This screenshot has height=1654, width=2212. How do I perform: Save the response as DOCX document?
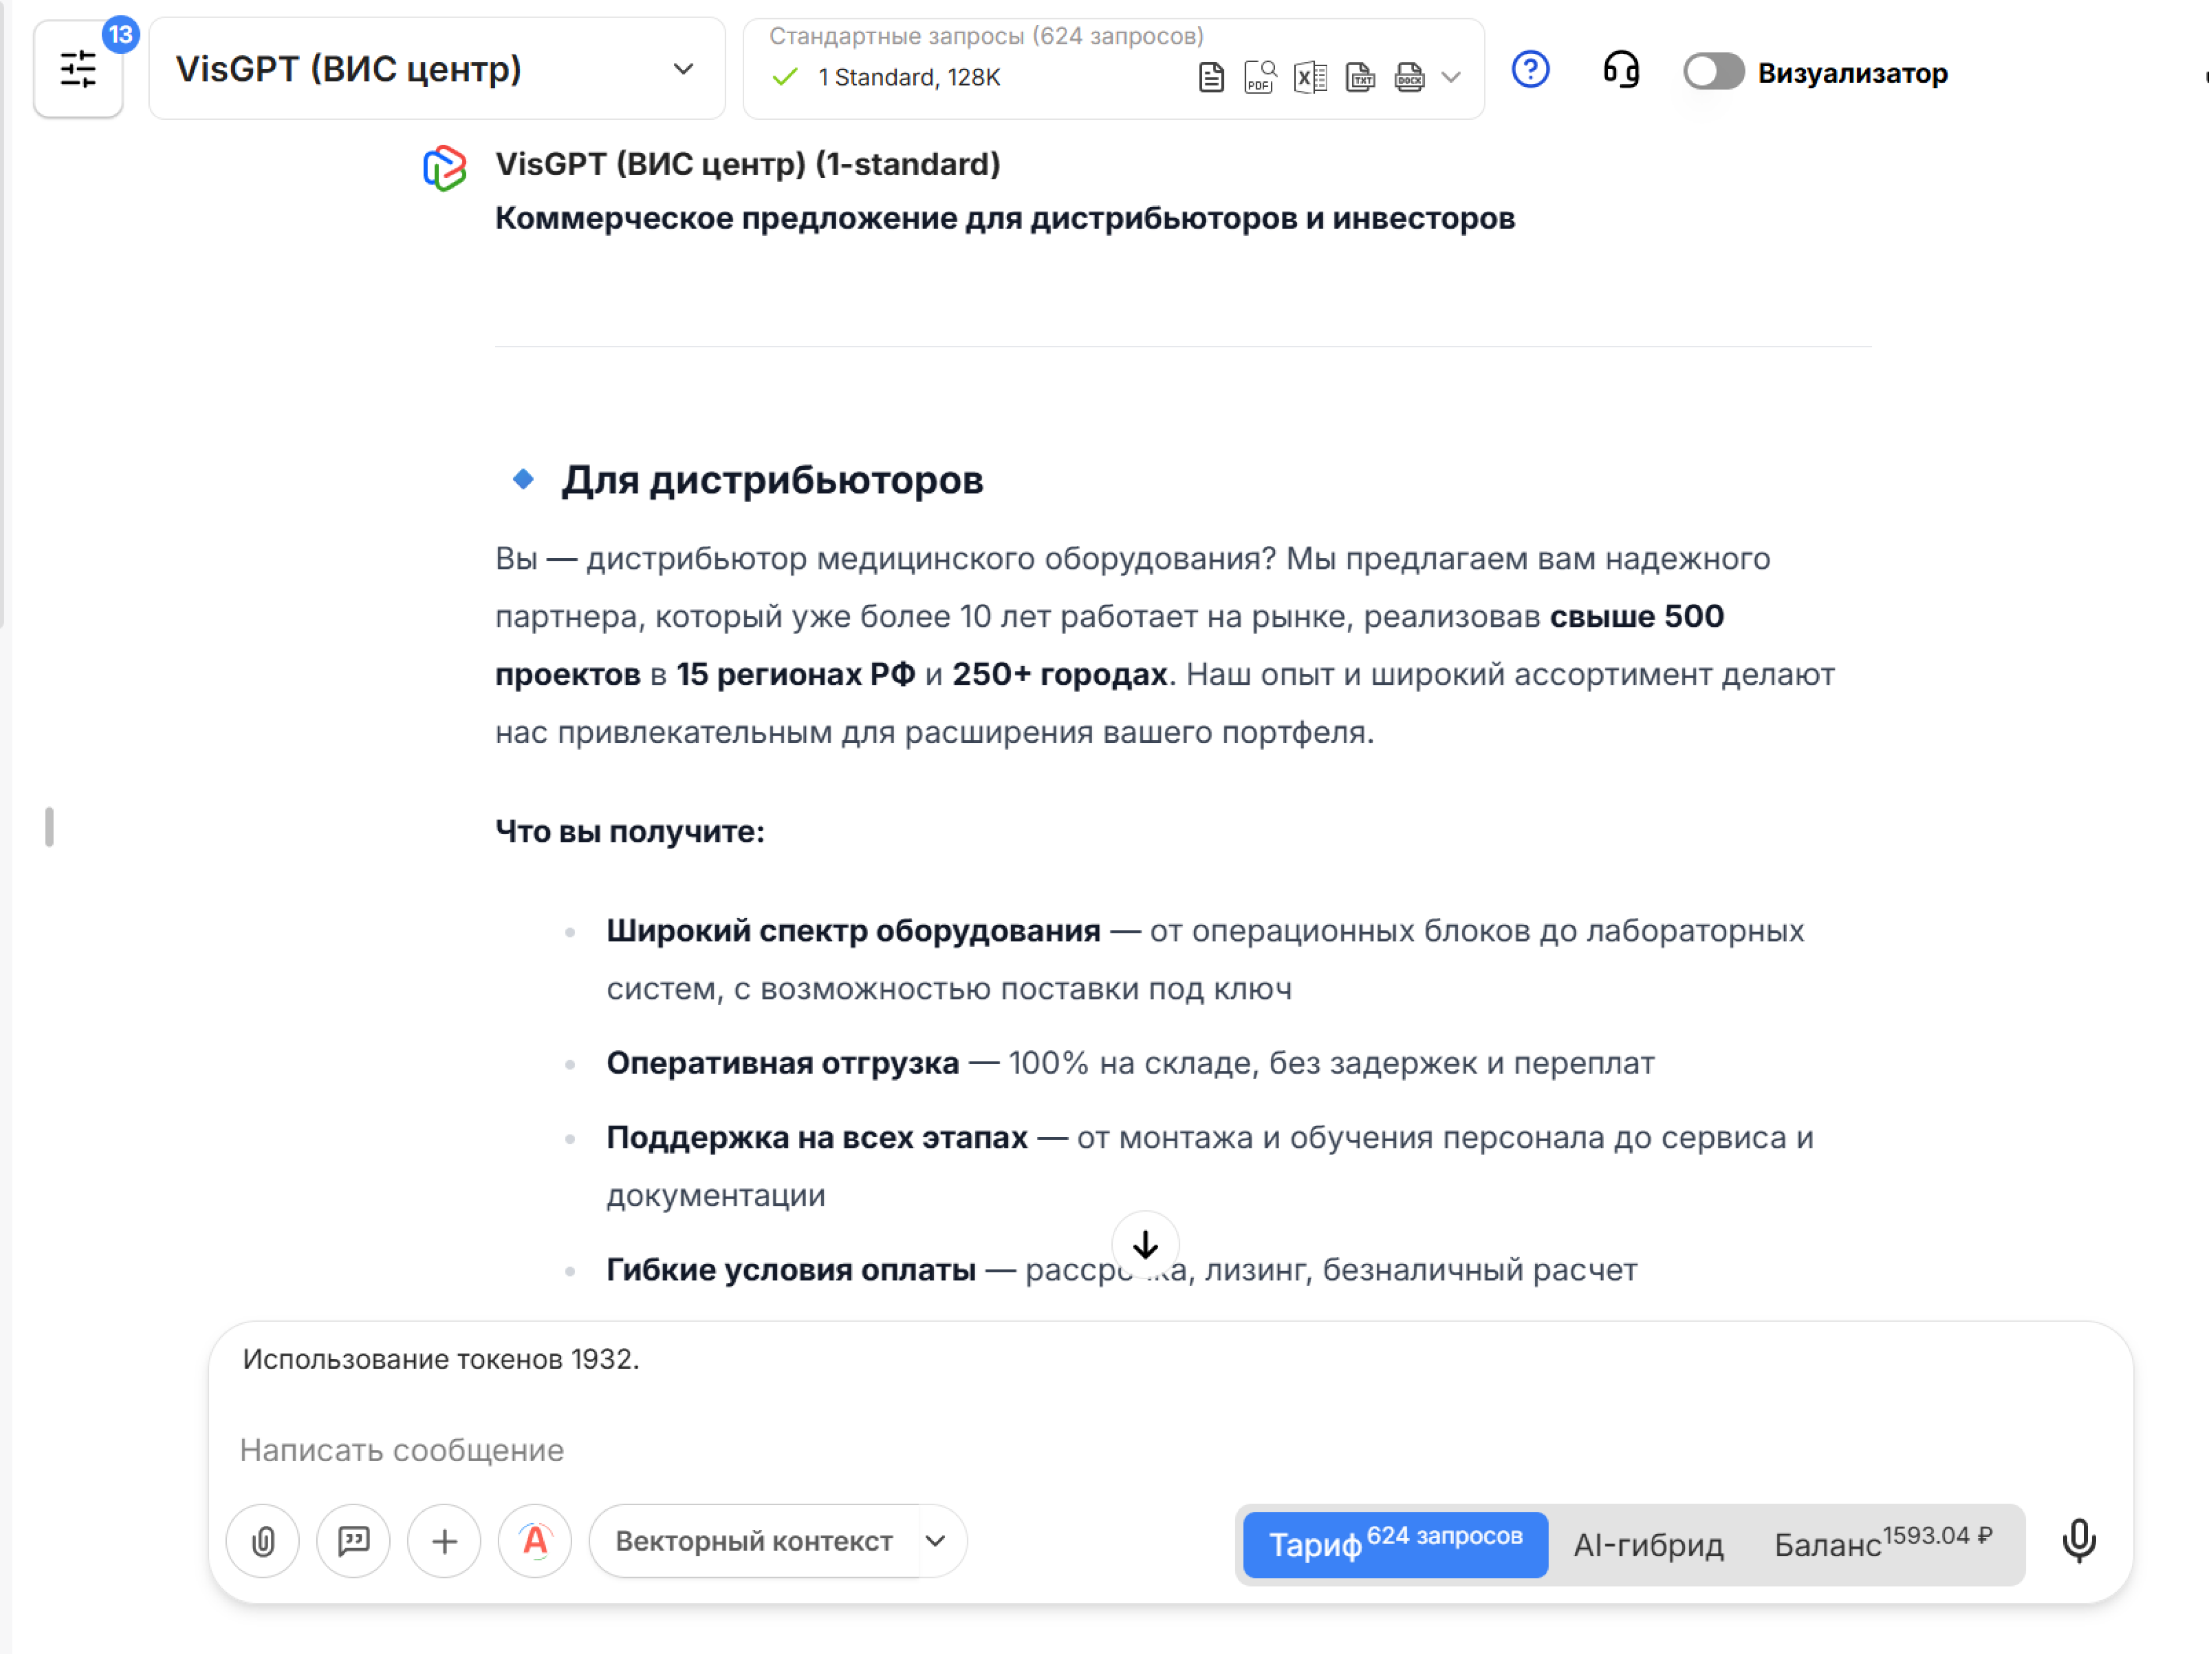1410,78
